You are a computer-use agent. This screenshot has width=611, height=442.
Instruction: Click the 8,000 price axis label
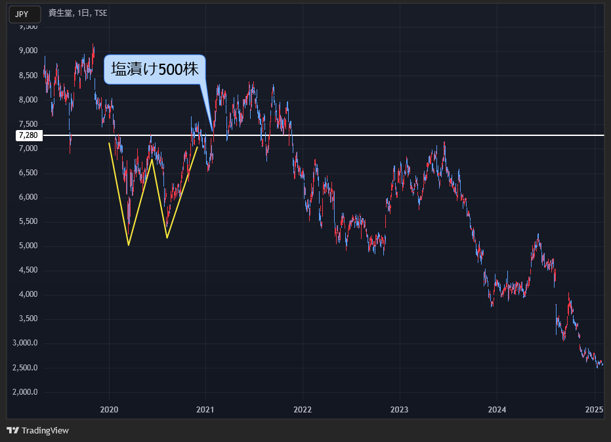pos(28,99)
